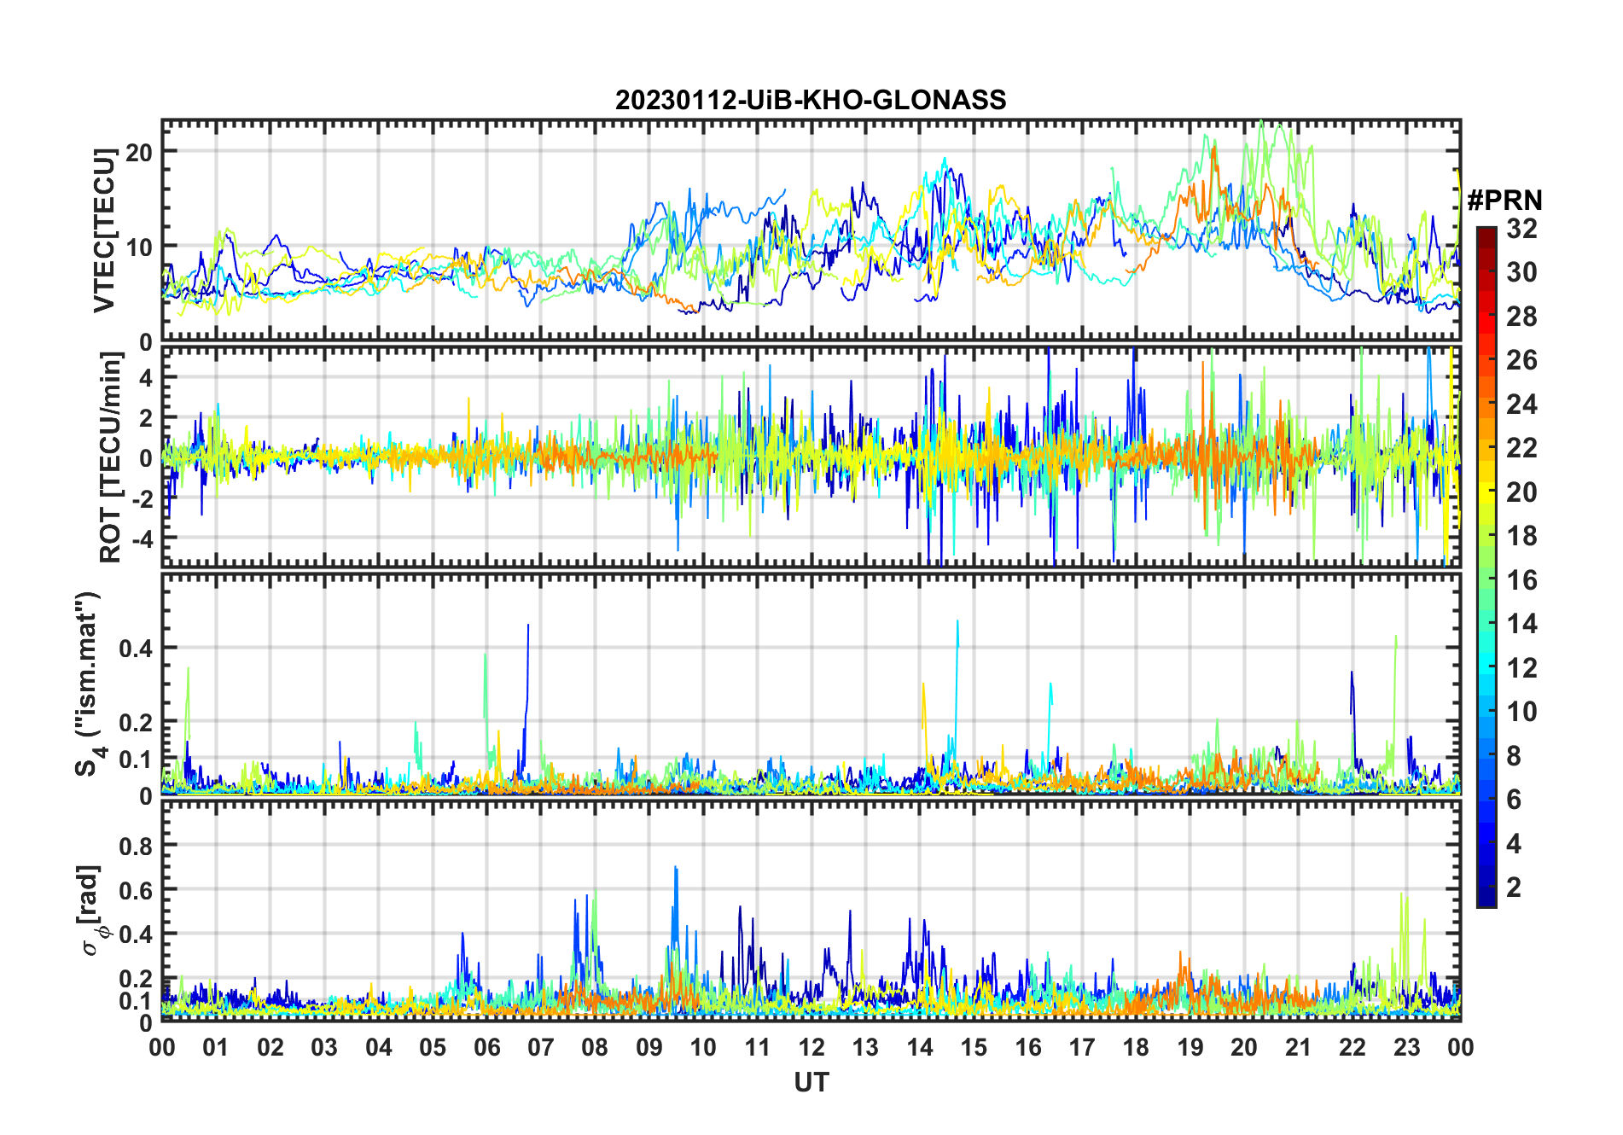The height and width of the screenshot is (1135, 1623).
Task: Click the VTEC[TECU] y-axis label
Action: tap(104, 230)
